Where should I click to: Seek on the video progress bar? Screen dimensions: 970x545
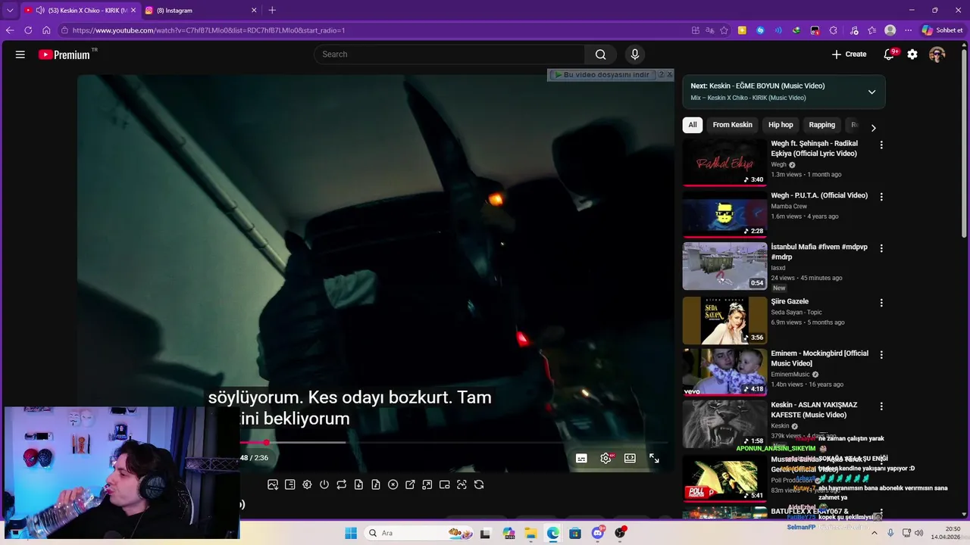tap(454, 443)
